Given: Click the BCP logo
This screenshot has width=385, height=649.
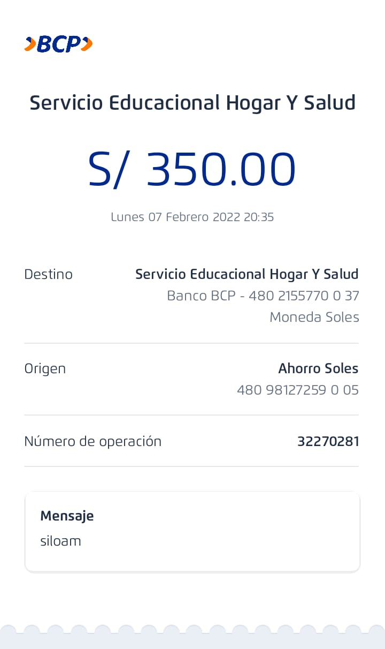Looking at the screenshot, I should pyautogui.click(x=58, y=44).
